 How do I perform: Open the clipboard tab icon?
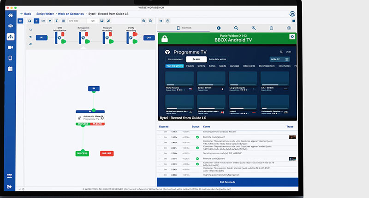click(x=271, y=28)
